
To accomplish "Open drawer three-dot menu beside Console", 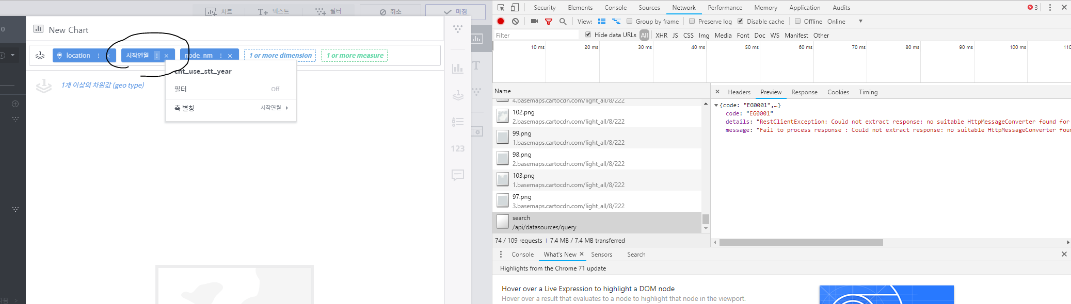I will (x=501, y=254).
